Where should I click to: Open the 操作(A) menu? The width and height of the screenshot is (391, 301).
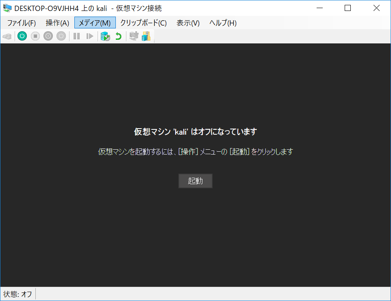pyautogui.click(x=57, y=23)
